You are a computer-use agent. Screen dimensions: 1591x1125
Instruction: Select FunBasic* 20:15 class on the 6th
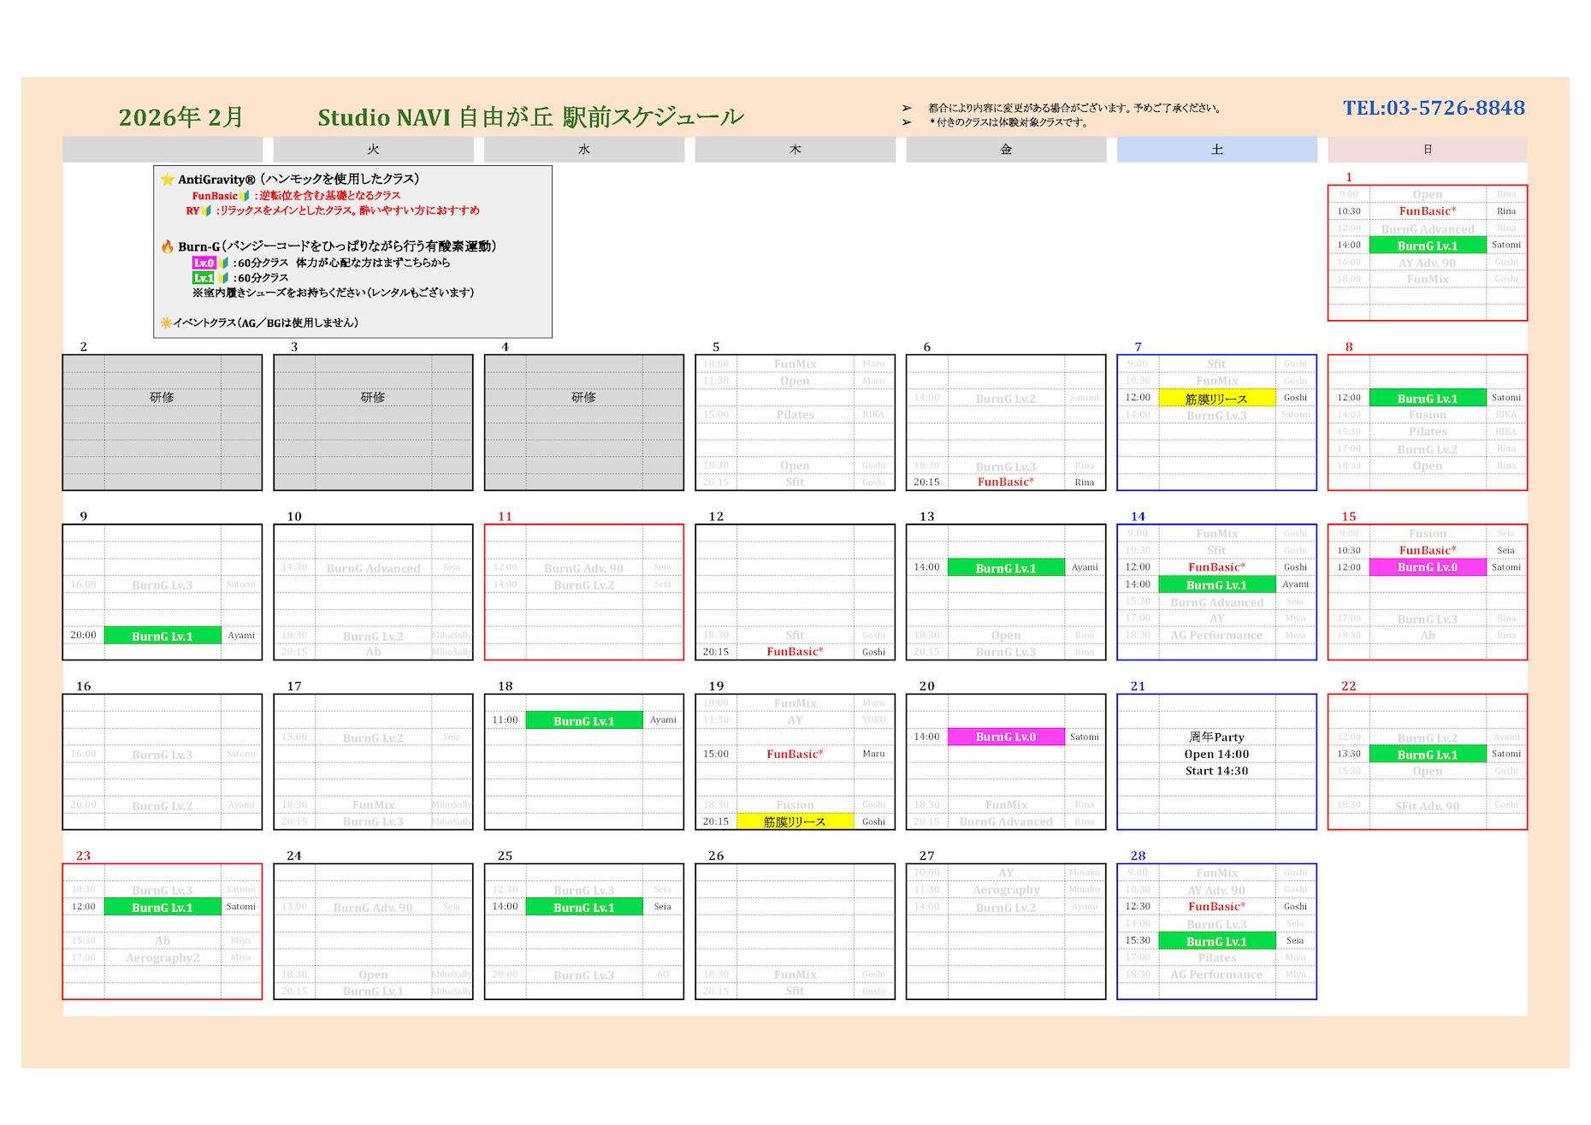tap(1006, 483)
